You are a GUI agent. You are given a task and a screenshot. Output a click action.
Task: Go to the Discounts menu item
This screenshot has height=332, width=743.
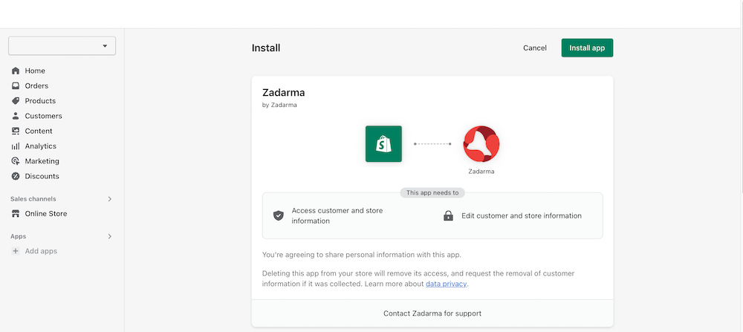tap(42, 176)
